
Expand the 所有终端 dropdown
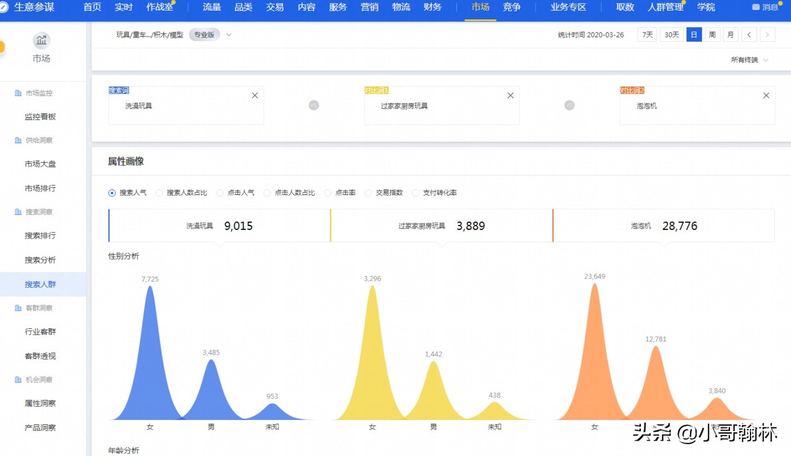click(x=750, y=60)
